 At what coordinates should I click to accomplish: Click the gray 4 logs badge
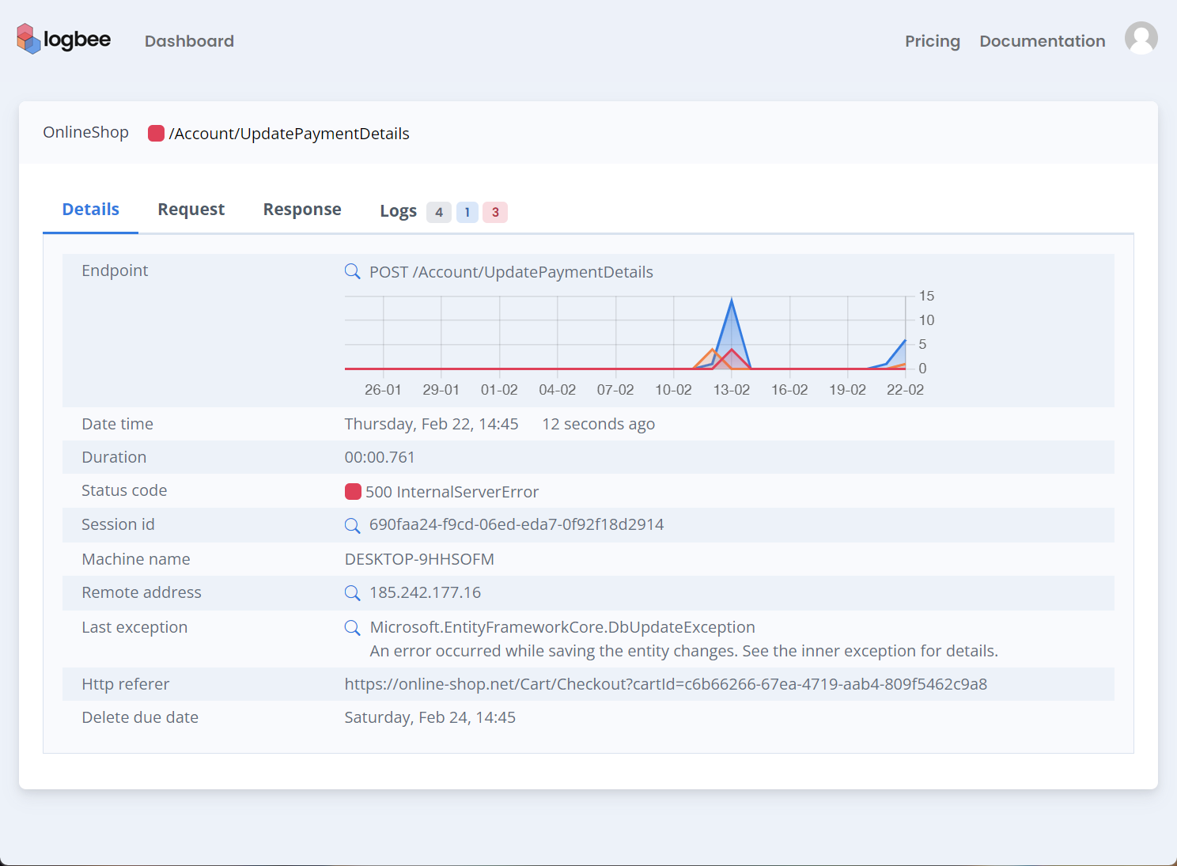click(439, 212)
